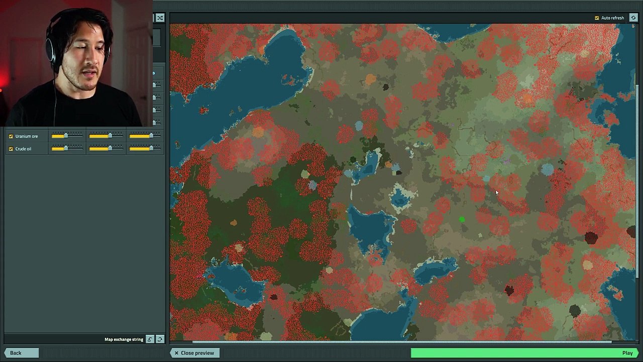This screenshot has width=643, height=362.
Task: Click the map preview horizontal scrollbar
Action: point(402,342)
